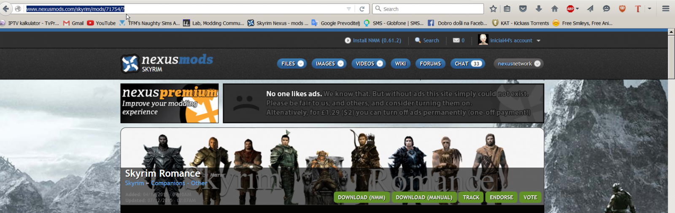Open Google Prevoditelj bookmark
Viewport: 675px width, 213px height.
(x=336, y=23)
